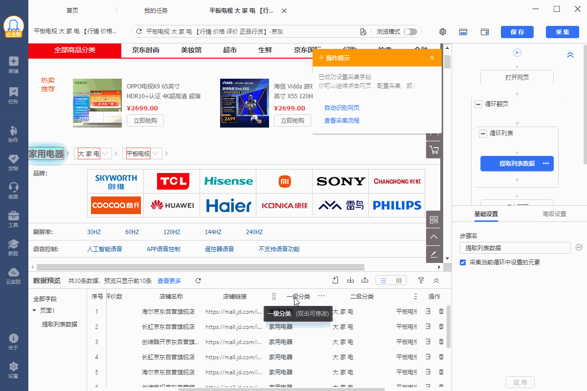Click the filter icon in data preview
Viewport: 587px width, 391px height.
pos(421,281)
